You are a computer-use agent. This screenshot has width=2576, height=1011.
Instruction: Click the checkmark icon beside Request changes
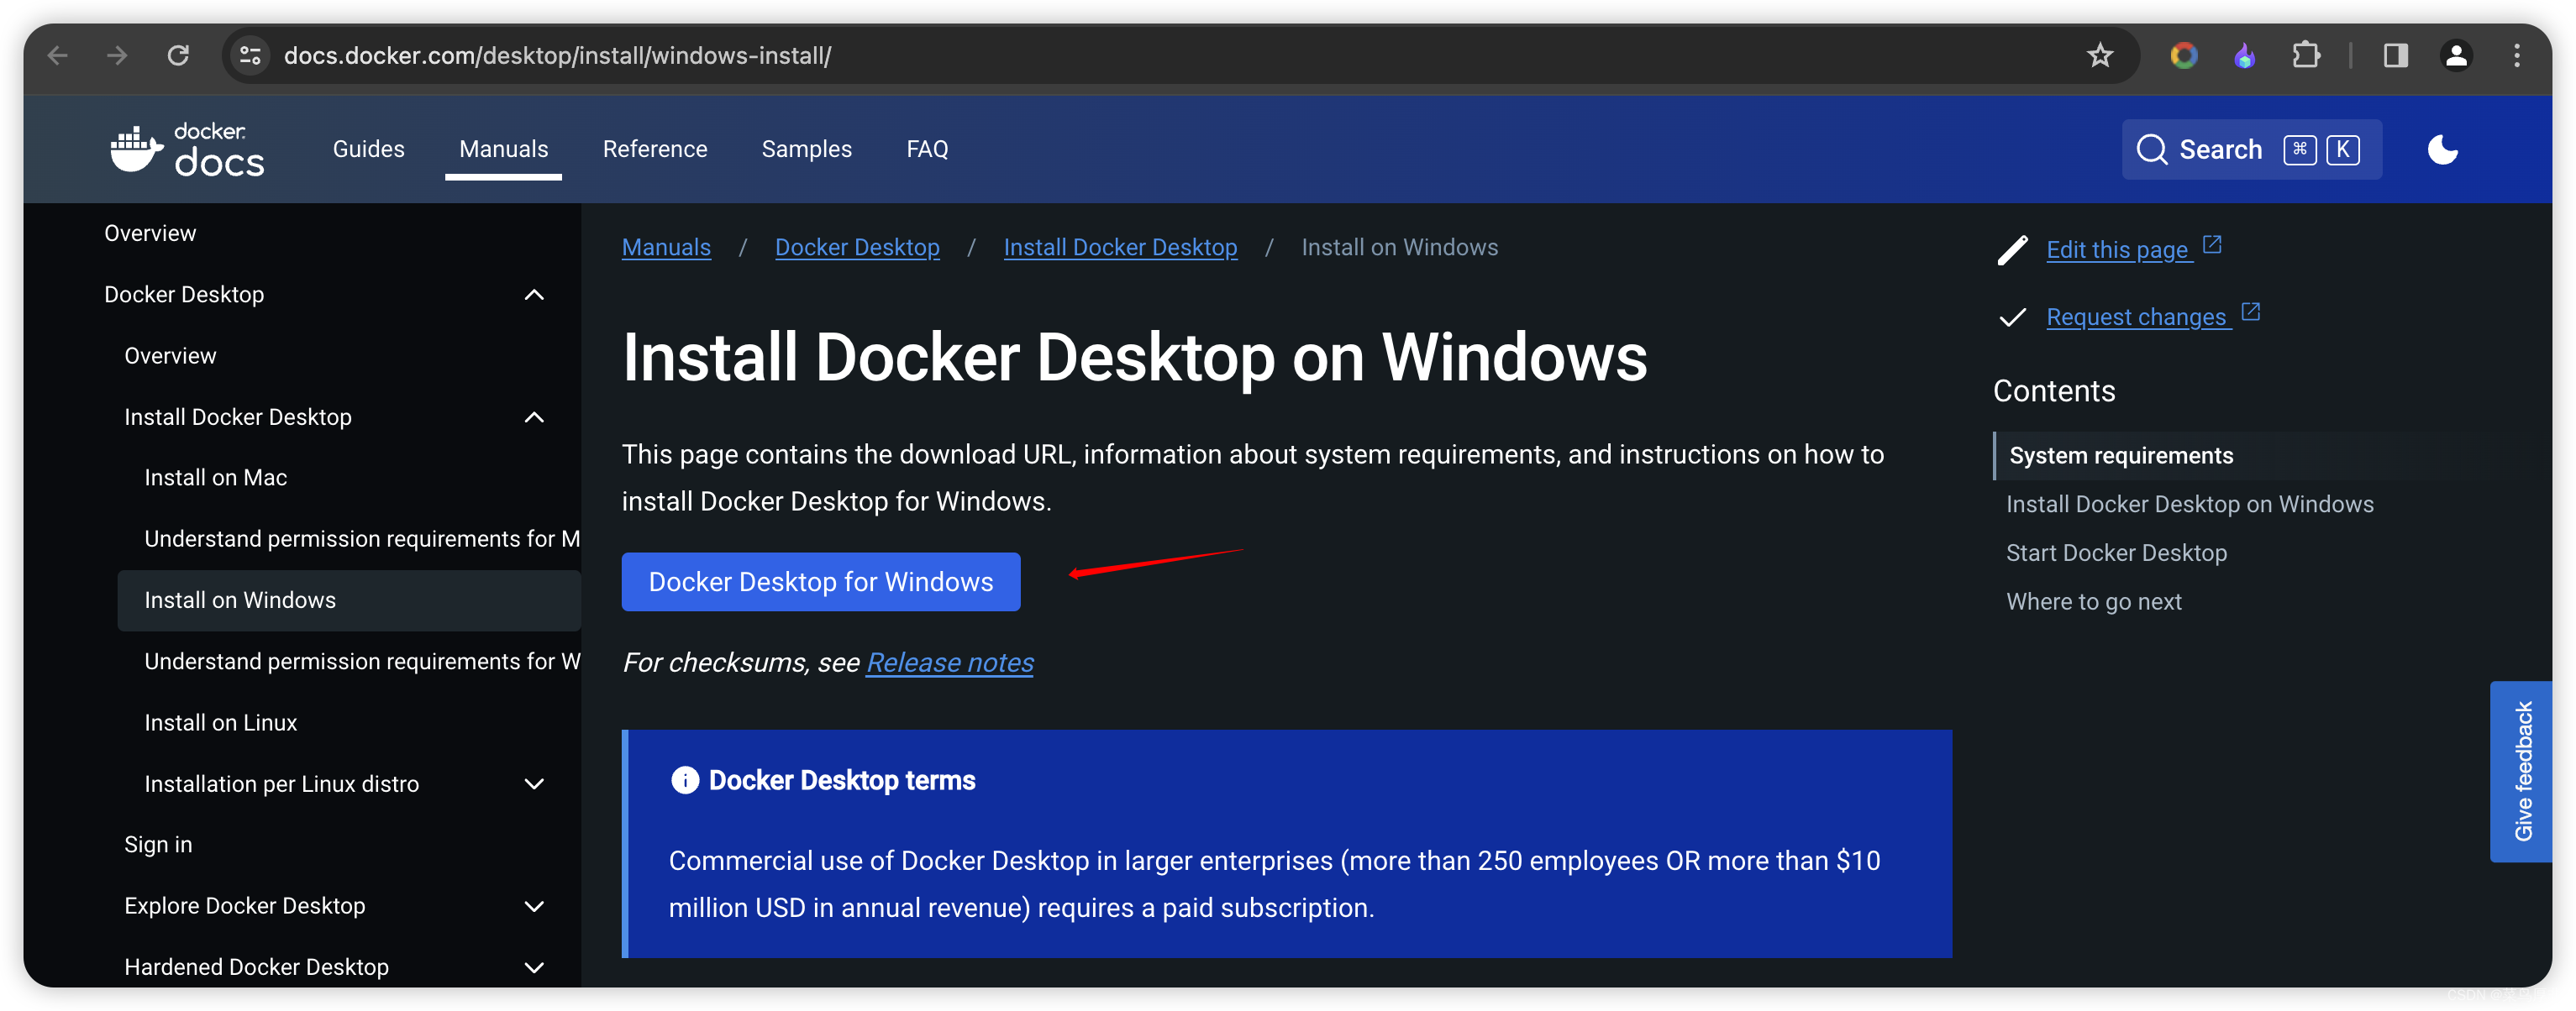tap(2012, 317)
